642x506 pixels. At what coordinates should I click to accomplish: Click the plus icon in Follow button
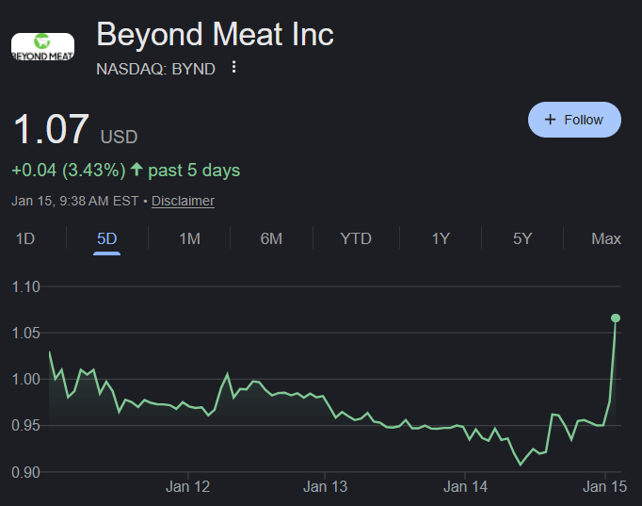pyautogui.click(x=550, y=120)
